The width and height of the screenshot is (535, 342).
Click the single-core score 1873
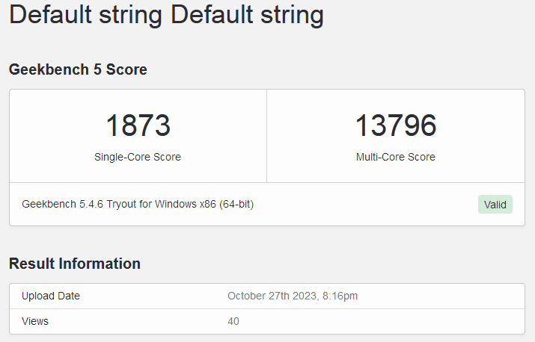pyautogui.click(x=138, y=125)
